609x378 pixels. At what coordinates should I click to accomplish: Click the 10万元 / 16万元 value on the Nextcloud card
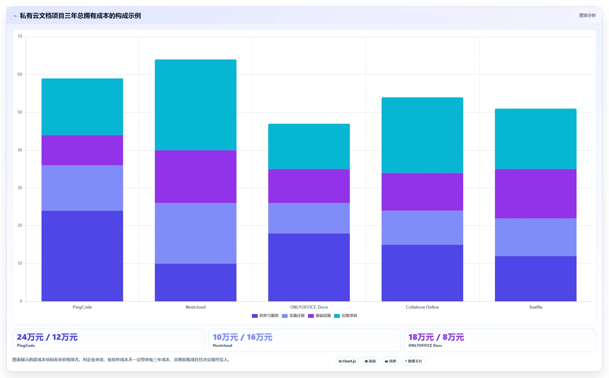(x=243, y=337)
